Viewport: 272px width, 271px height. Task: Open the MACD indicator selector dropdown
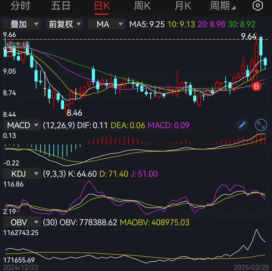coord(22,125)
